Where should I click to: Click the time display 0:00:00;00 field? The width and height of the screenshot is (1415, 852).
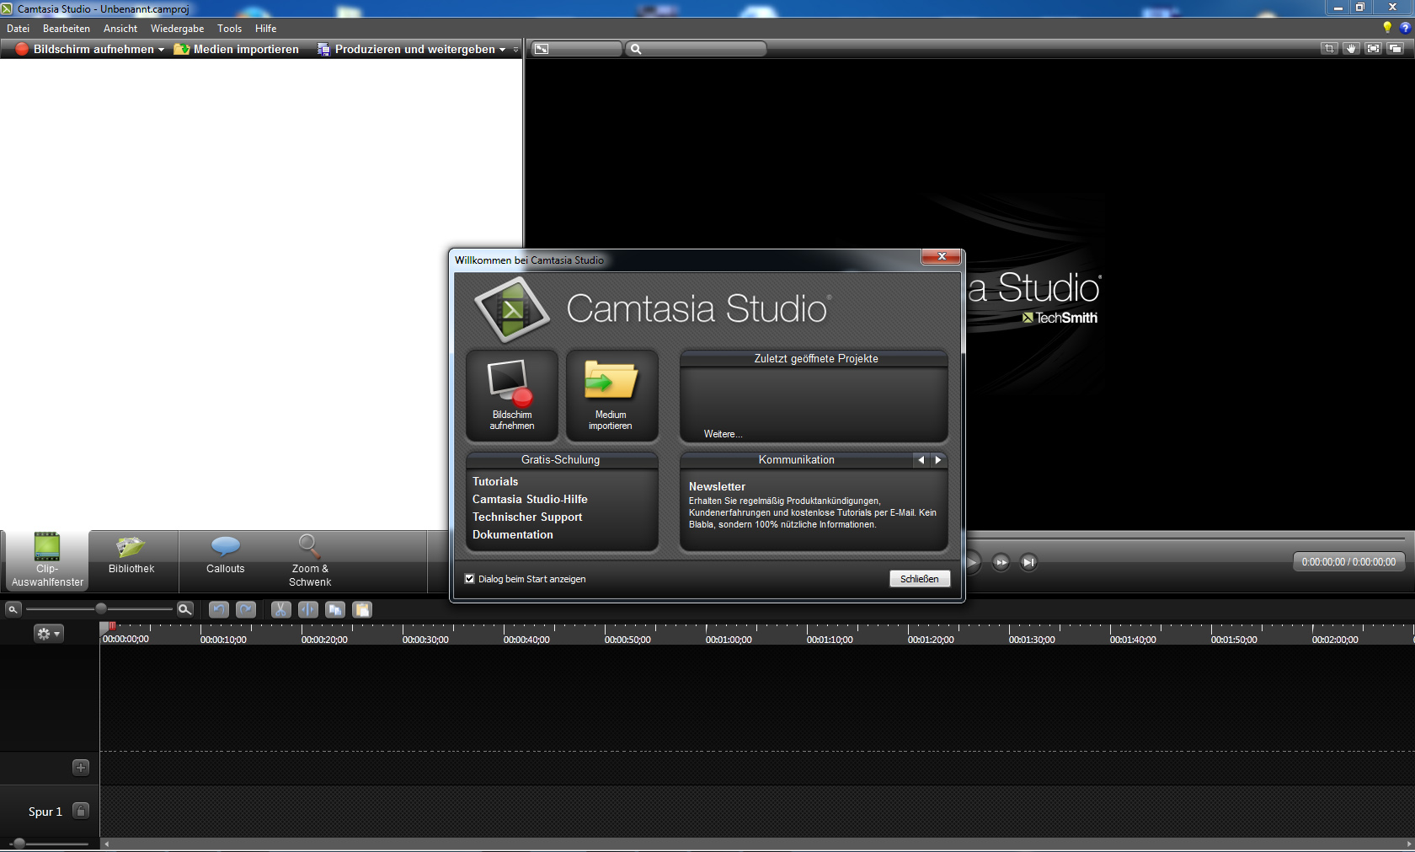(1348, 562)
